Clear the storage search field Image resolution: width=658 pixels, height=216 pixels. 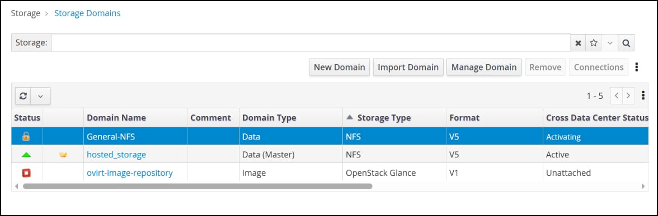(x=578, y=42)
